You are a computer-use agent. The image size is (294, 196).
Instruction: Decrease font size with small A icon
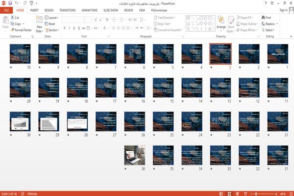click(101, 20)
